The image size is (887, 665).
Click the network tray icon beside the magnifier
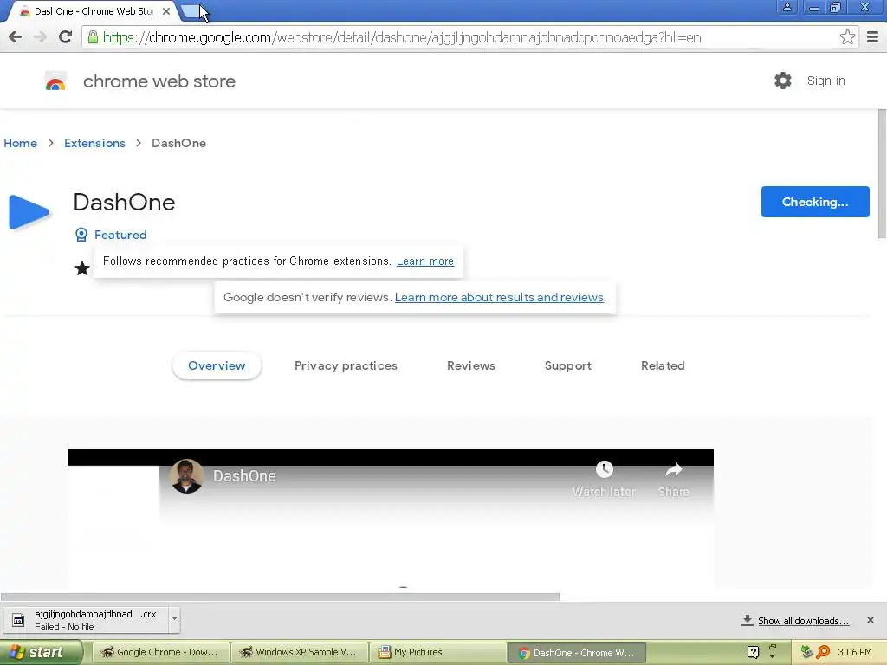pyautogui.click(x=806, y=652)
